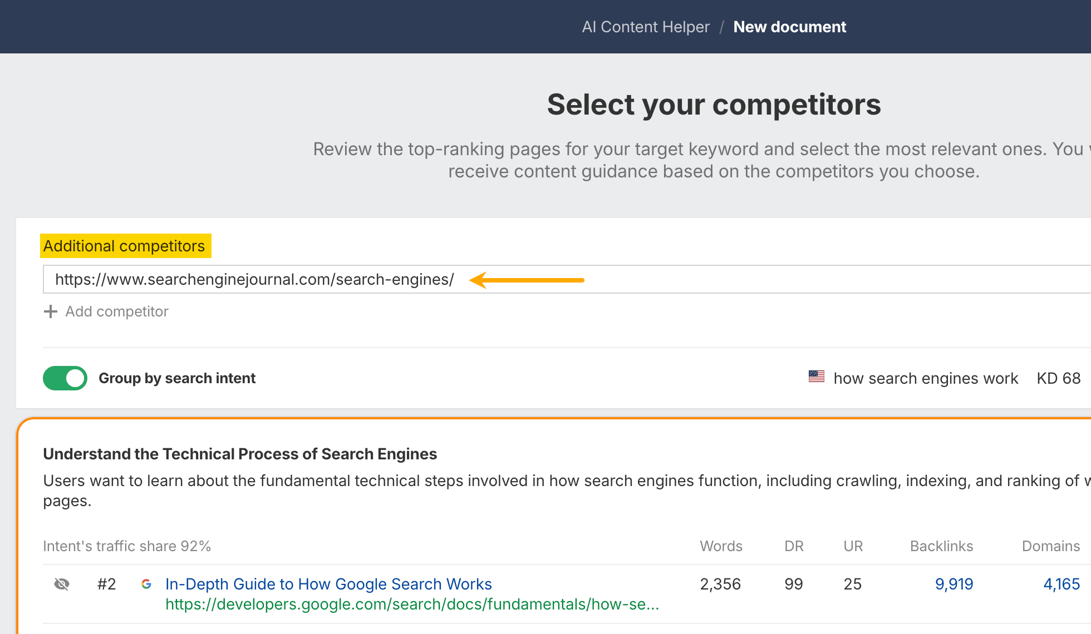Image resolution: width=1091 pixels, height=634 pixels.
Task: Click the US flag icon near the keyword
Action: tap(816, 377)
